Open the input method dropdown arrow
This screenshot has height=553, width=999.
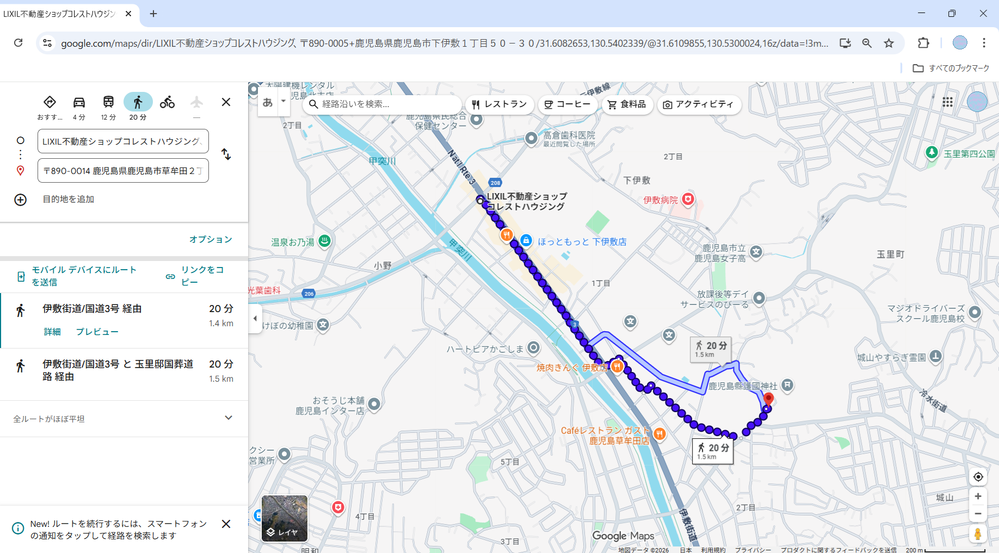283,101
